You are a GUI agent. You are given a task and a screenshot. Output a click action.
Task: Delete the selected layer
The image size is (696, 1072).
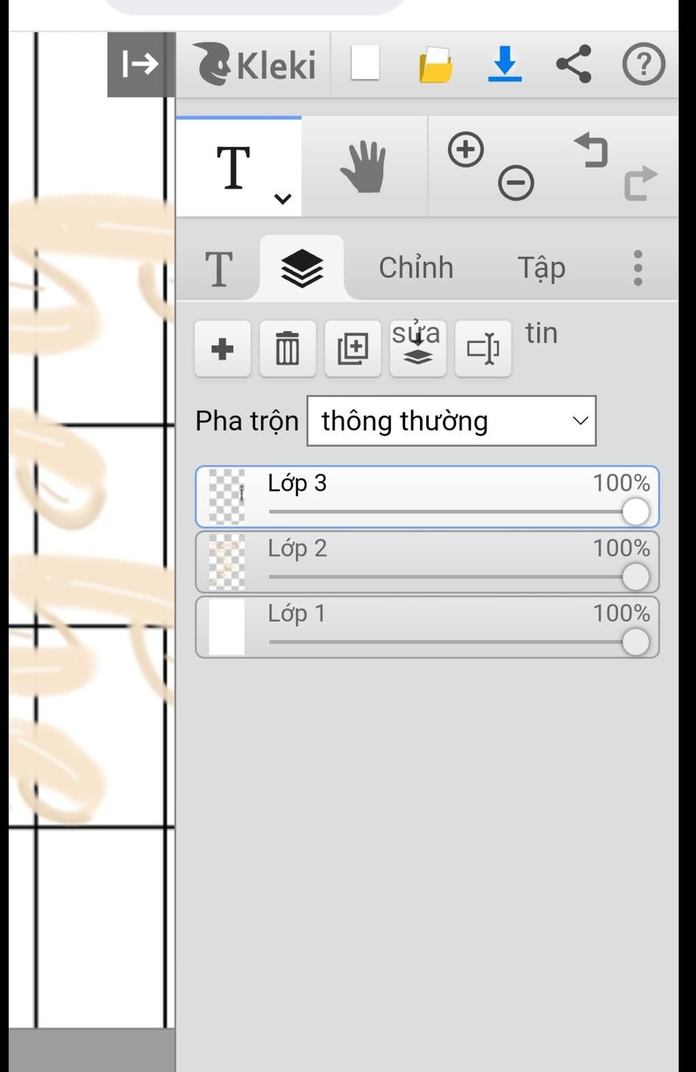[288, 349]
